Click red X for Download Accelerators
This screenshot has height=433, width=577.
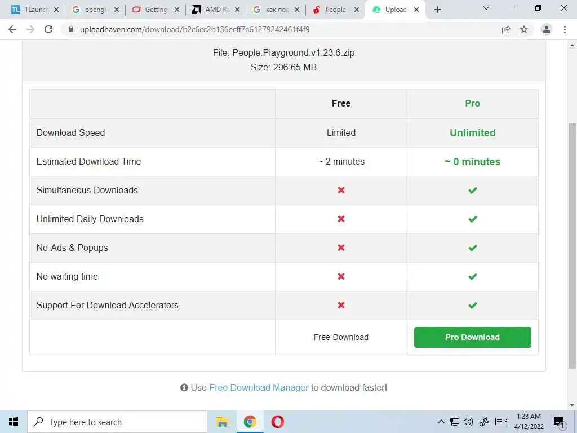pyautogui.click(x=341, y=305)
